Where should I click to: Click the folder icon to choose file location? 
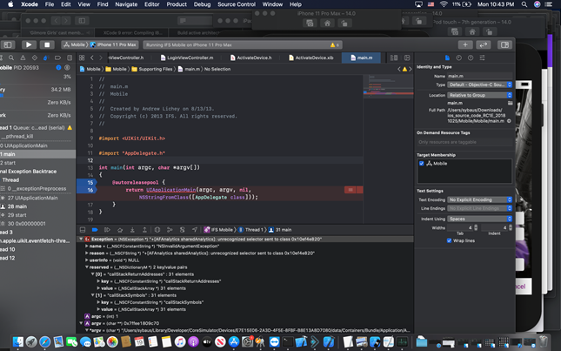510,103
